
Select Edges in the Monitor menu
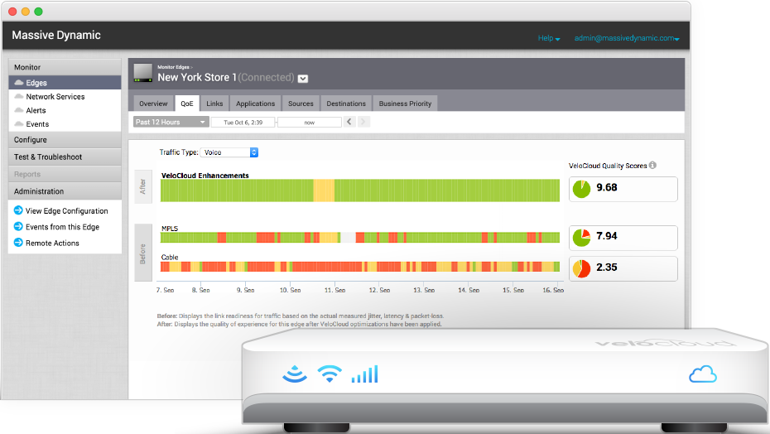coord(65,83)
